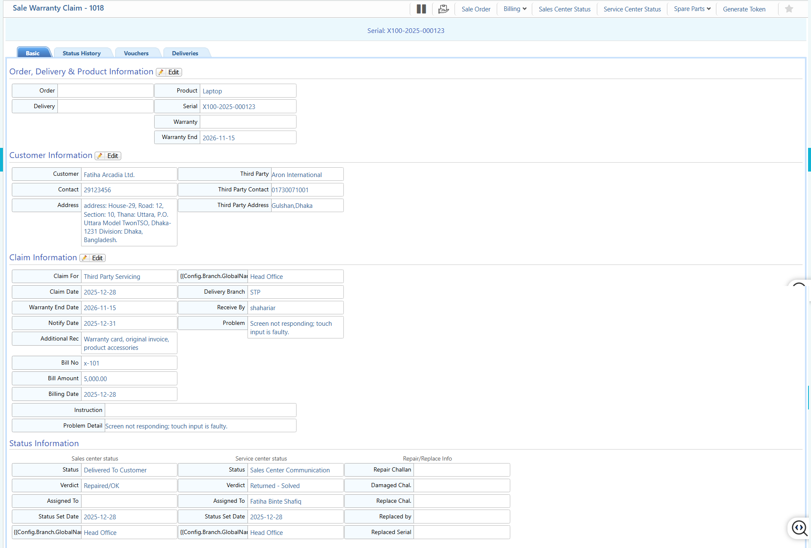Image resolution: width=811 pixels, height=548 pixels.
Task: Open the Billing dropdown menu
Action: [x=514, y=9]
